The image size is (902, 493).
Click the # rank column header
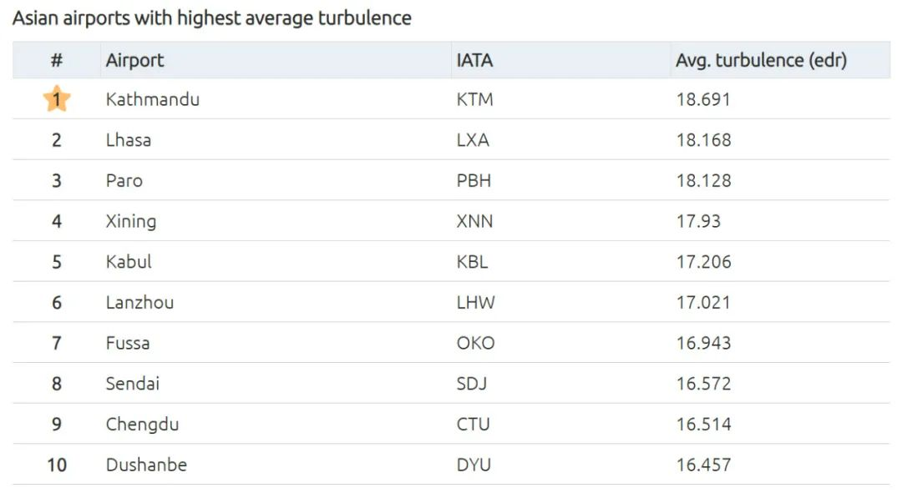57,60
